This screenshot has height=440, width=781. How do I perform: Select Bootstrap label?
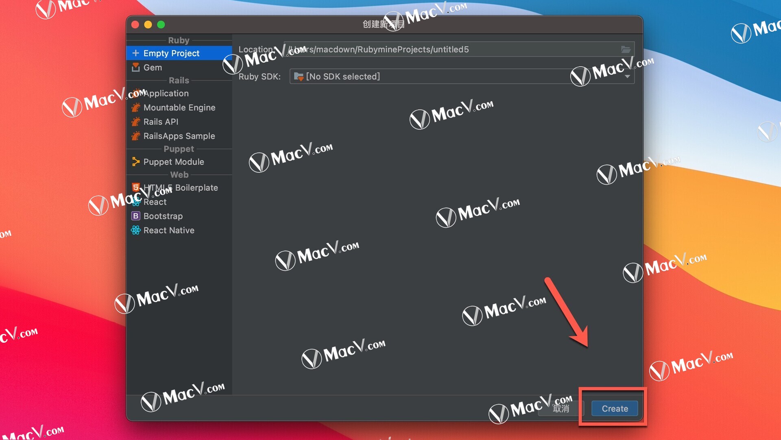coord(163,216)
